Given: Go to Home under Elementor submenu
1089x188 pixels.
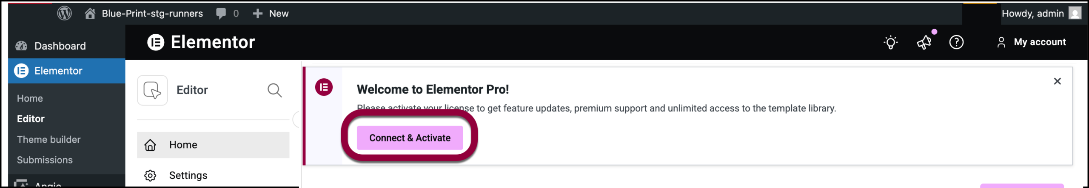Looking at the screenshot, I should [x=30, y=98].
